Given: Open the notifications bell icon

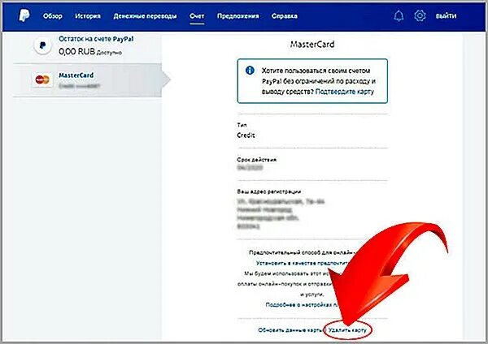Looking at the screenshot, I should [399, 15].
